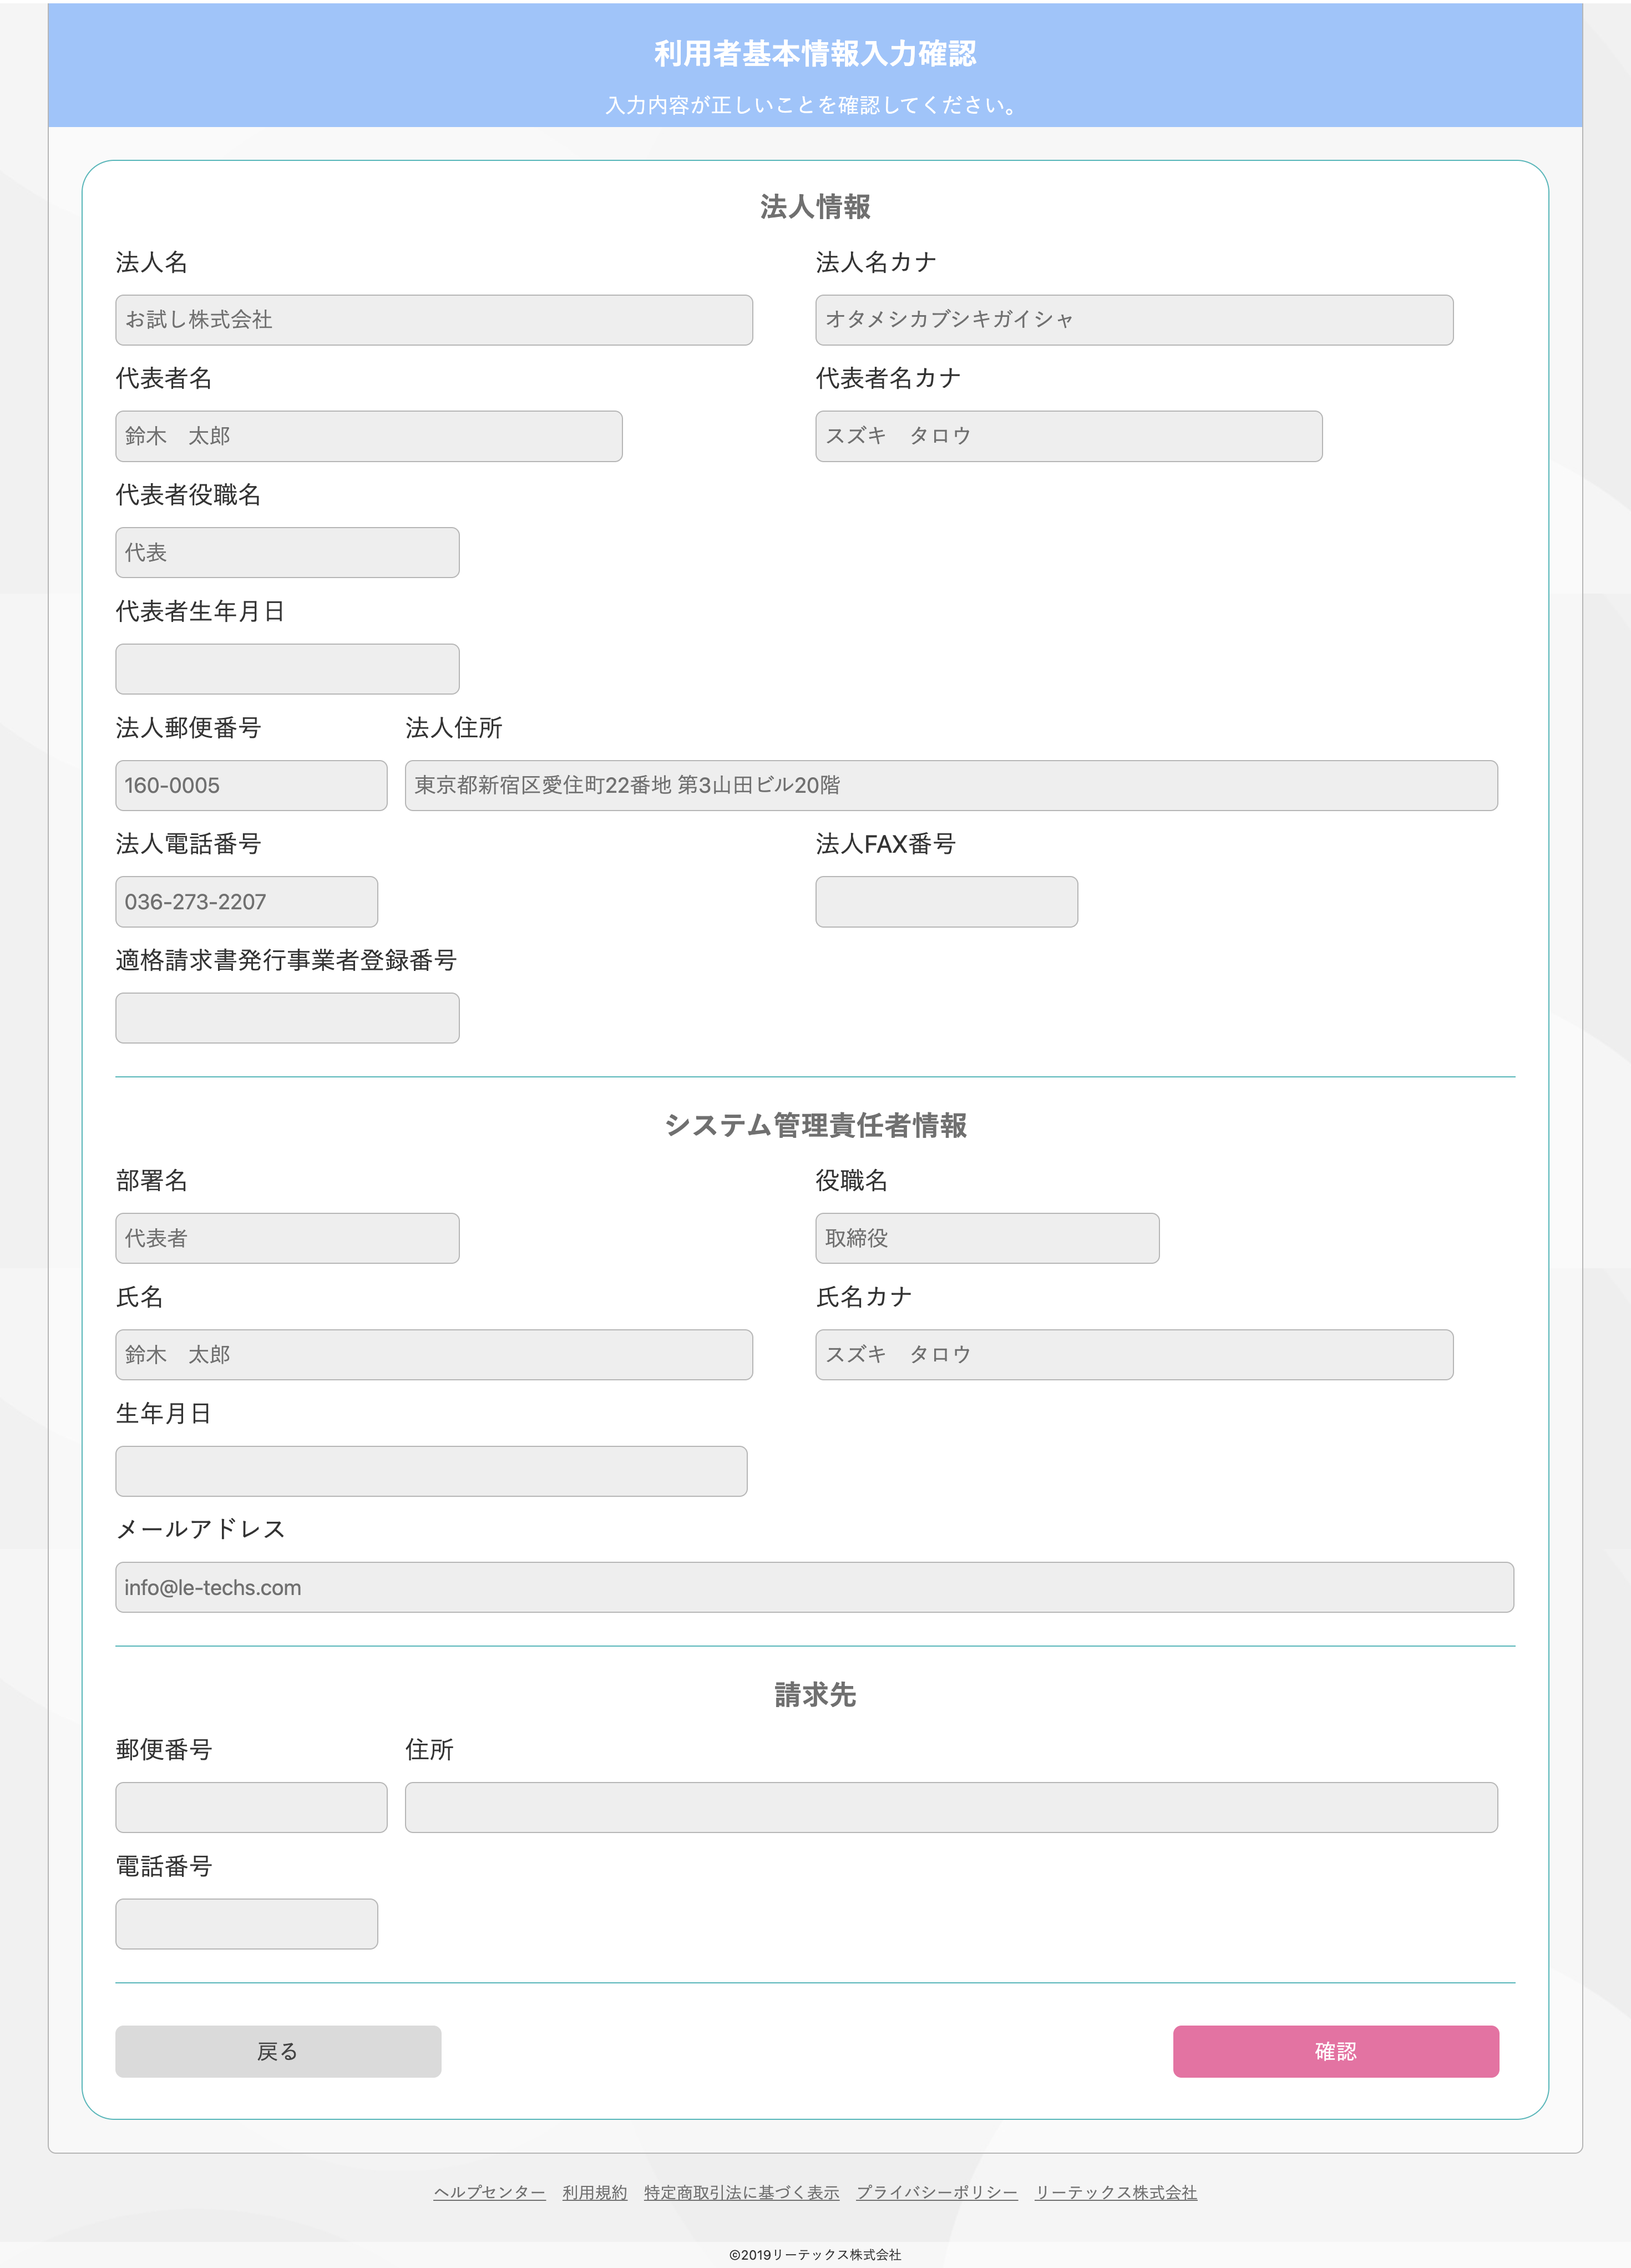1631x2268 pixels.
Task: Click the 氏名 field in システム管理責任者情報
Action: pos(434,1355)
